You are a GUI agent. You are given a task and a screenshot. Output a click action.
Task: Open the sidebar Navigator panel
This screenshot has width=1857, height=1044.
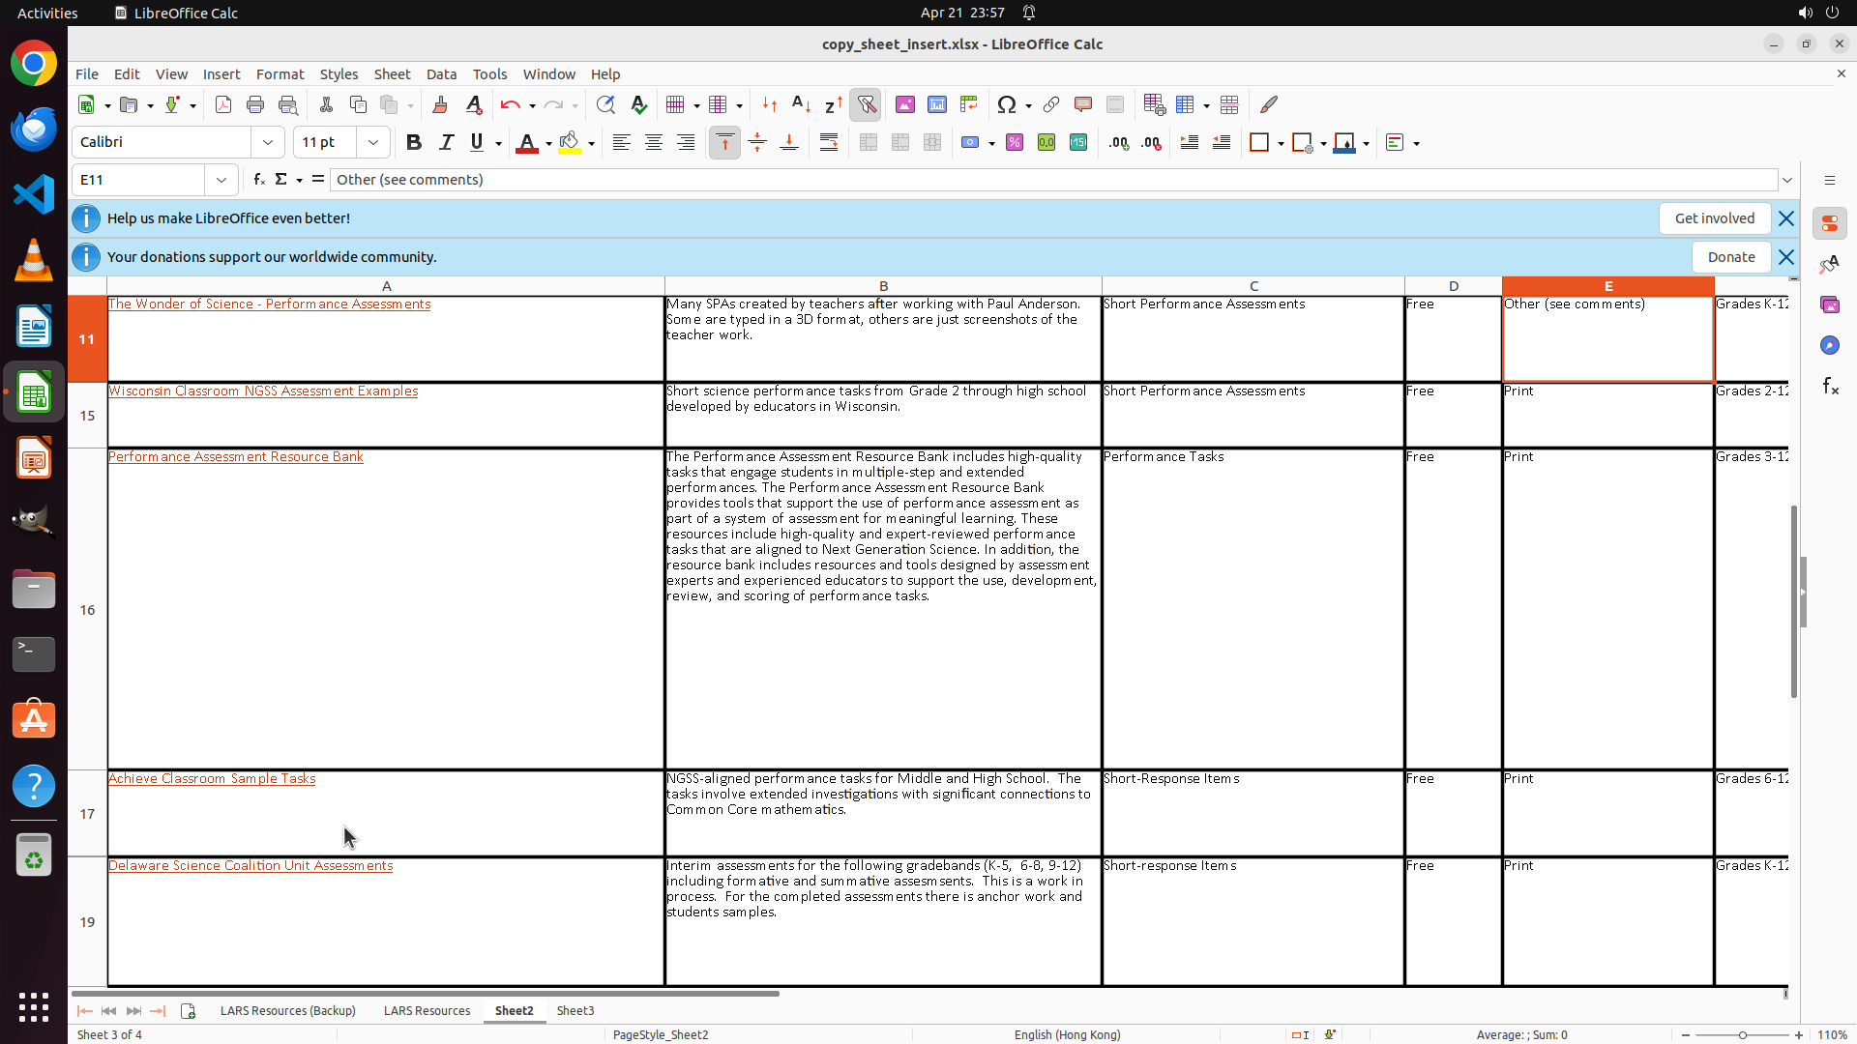[1829, 345]
